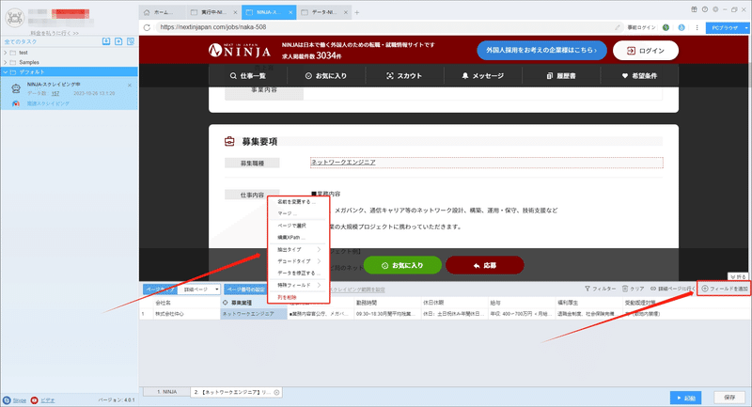Open a new browser tab with plus icon
The width and height of the screenshot is (752, 407).
tap(357, 12)
